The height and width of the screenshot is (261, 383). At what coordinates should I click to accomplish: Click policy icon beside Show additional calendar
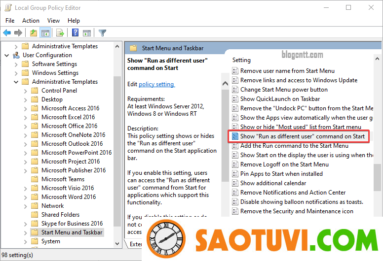[235, 183]
